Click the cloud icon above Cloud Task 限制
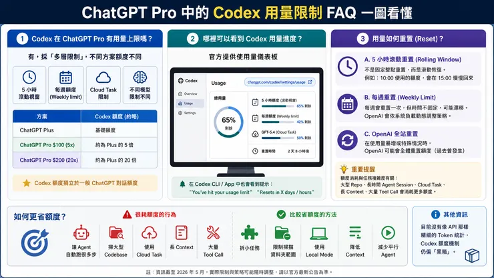This screenshot has width=494, height=278. pos(103,78)
